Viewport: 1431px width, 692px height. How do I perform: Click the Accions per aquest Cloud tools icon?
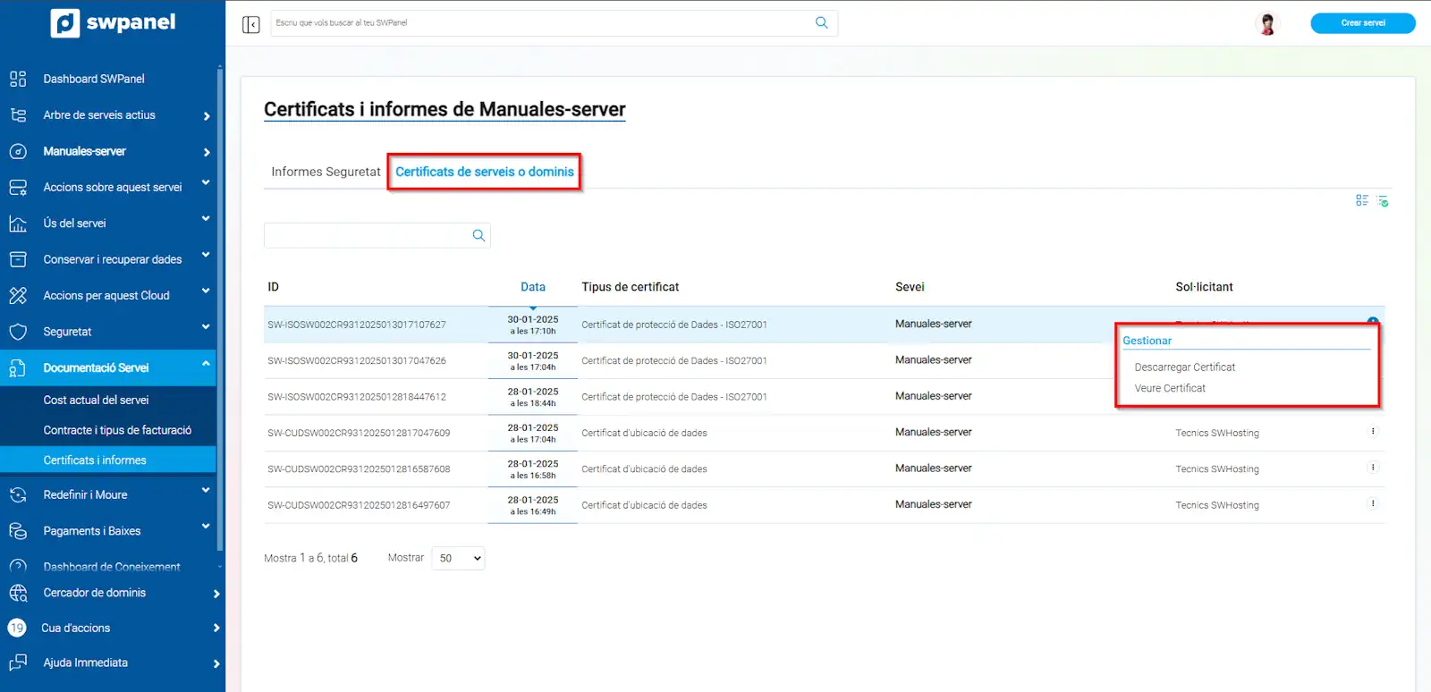[18, 296]
